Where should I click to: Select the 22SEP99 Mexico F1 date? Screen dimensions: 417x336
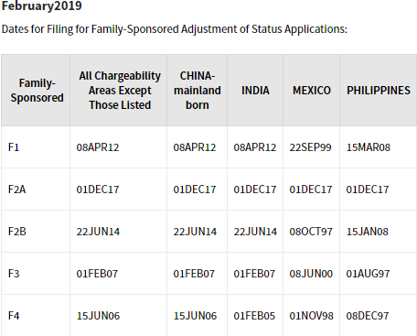[x=310, y=147]
